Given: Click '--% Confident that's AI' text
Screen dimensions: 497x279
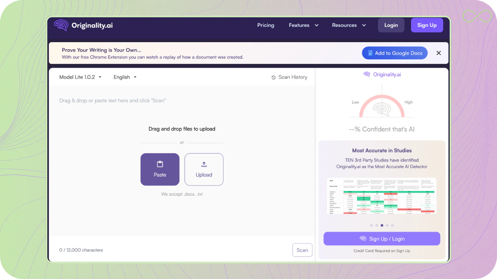Looking at the screenshot, I should (382, 129).
